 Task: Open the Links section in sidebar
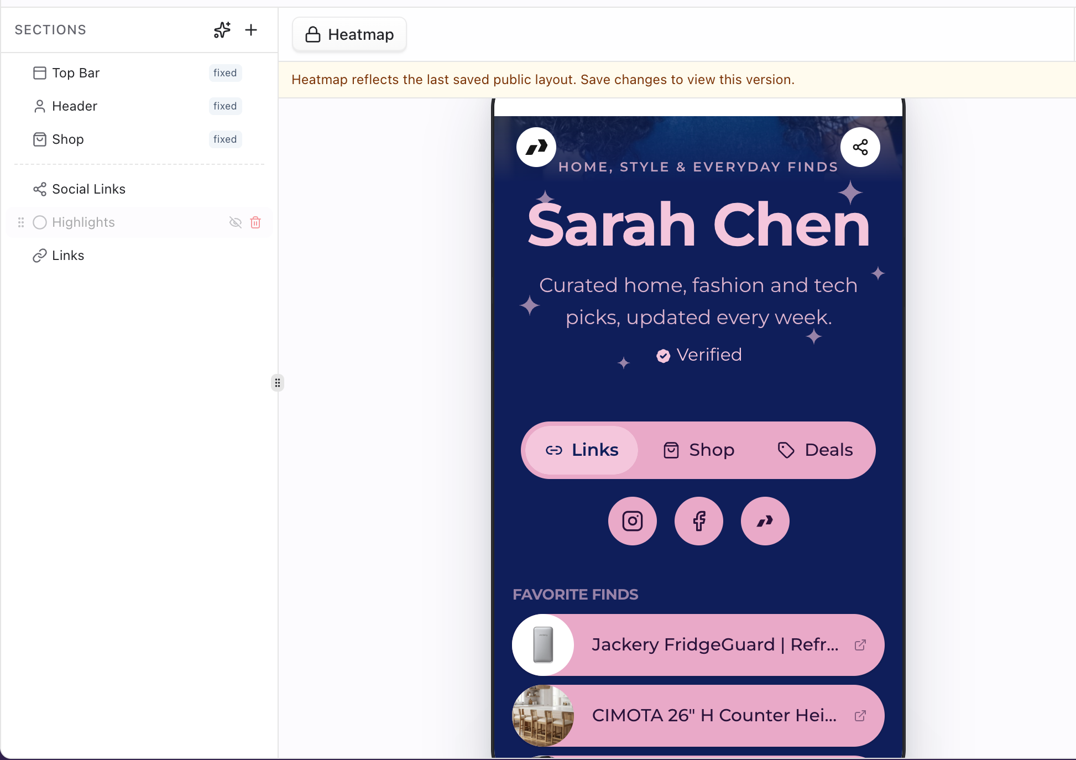click(138, 256)
